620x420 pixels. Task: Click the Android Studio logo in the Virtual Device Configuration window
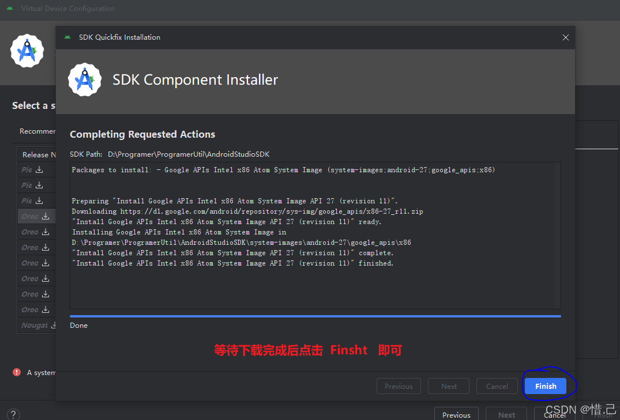pyautogui.click(x=27, y=51)
